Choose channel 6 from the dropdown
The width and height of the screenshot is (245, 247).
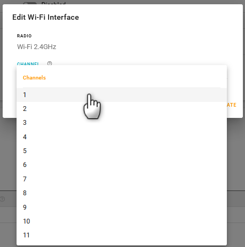[x=122, y=165]
